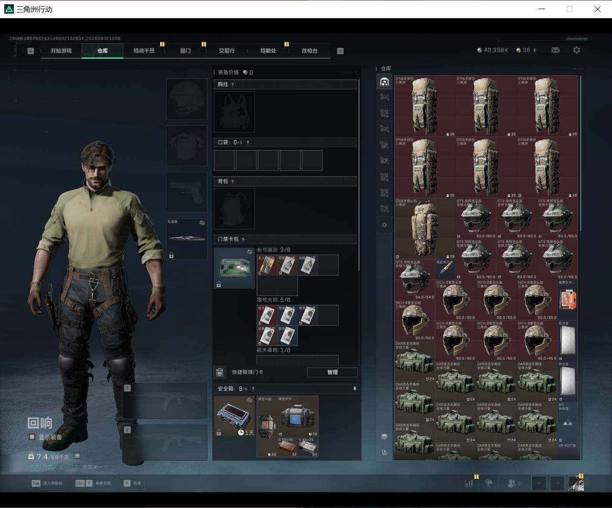Click the 门禁卡包 help question mark
Image resolution: width=612 pixels, height=508 pixels.
point(243,239)
